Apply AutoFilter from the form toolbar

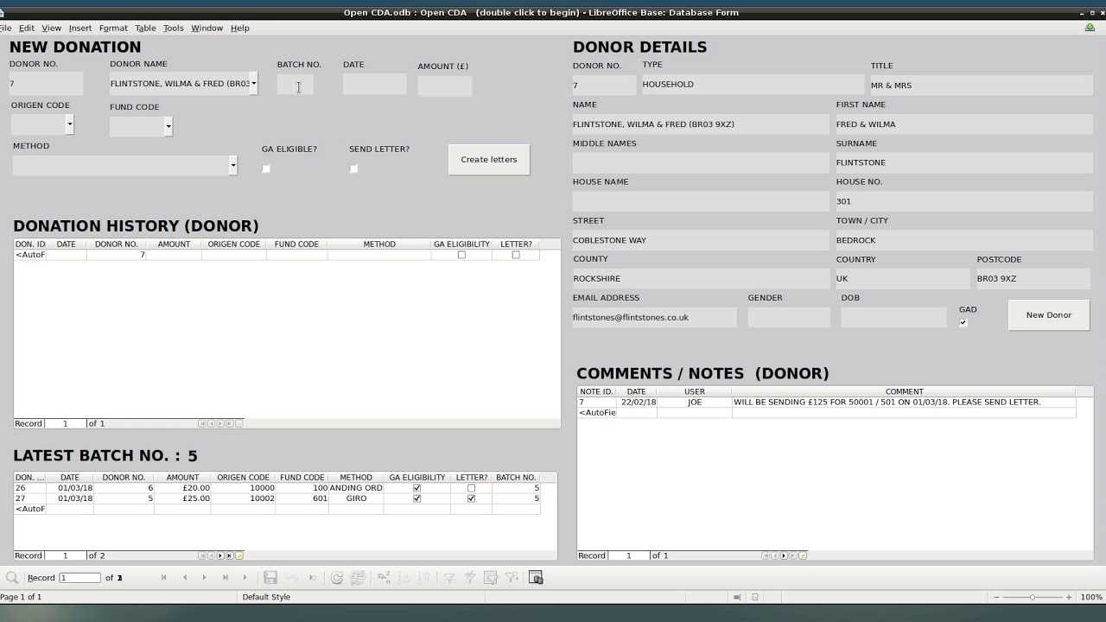pyautogui.click(x=449, y=578)
